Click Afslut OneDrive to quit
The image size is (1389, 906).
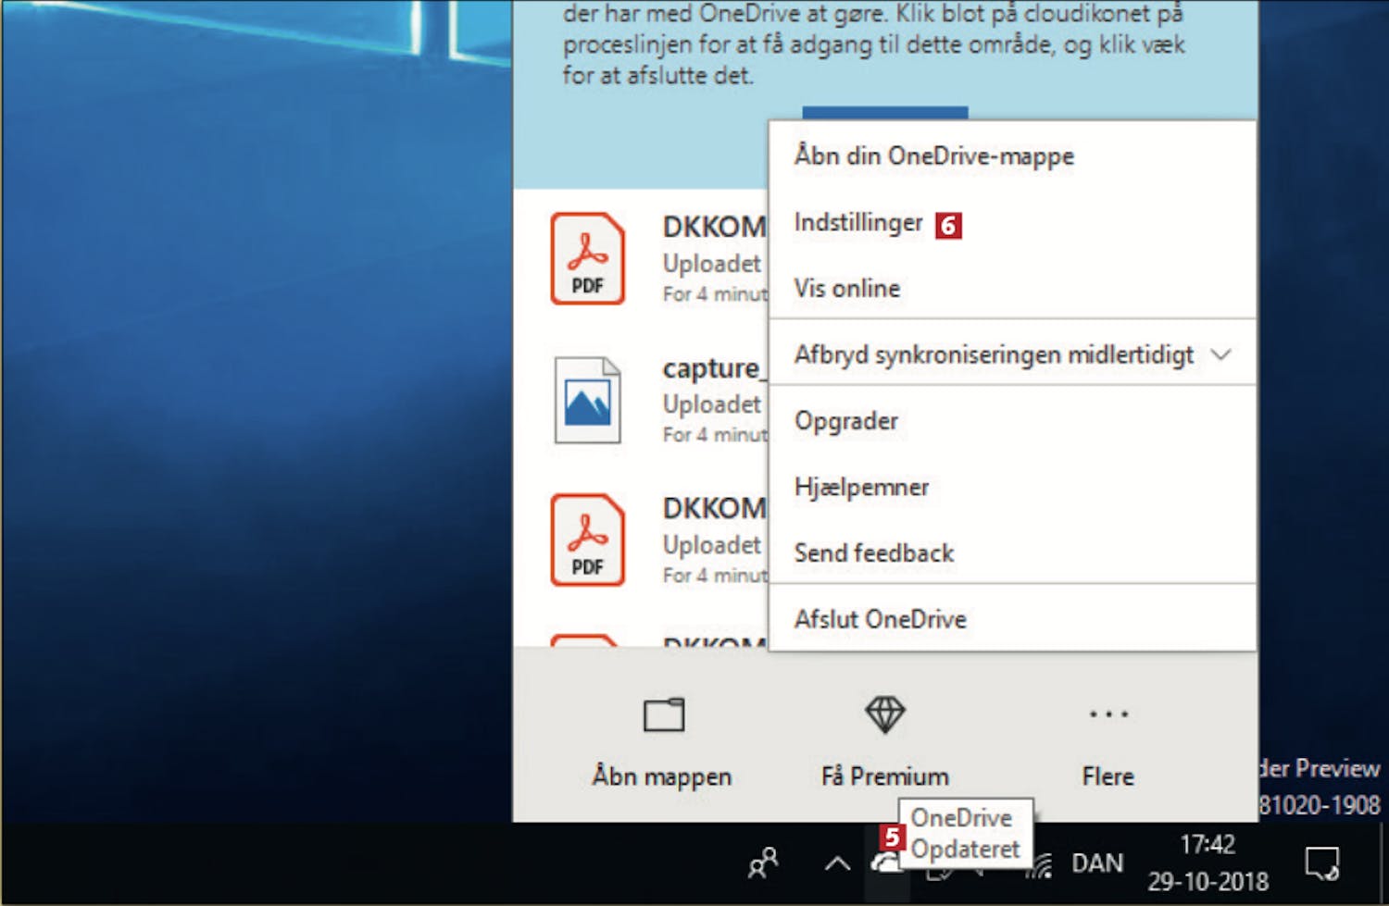pos(1012,619)
